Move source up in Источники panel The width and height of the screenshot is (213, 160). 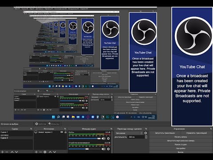coord(50,152)
